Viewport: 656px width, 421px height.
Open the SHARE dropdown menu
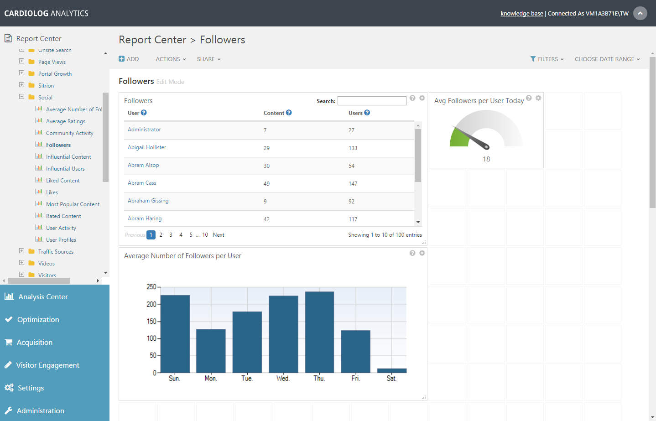tap(208, 59)
